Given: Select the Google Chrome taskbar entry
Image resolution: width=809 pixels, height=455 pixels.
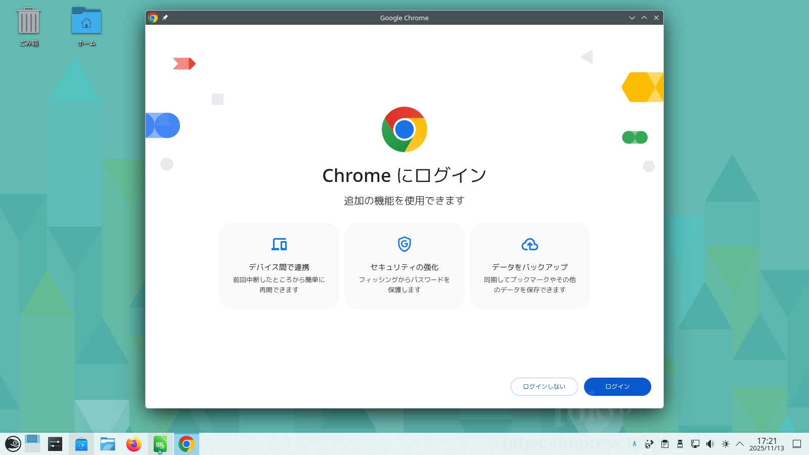Looking at the screenshot, I should (x=187, y=444).
